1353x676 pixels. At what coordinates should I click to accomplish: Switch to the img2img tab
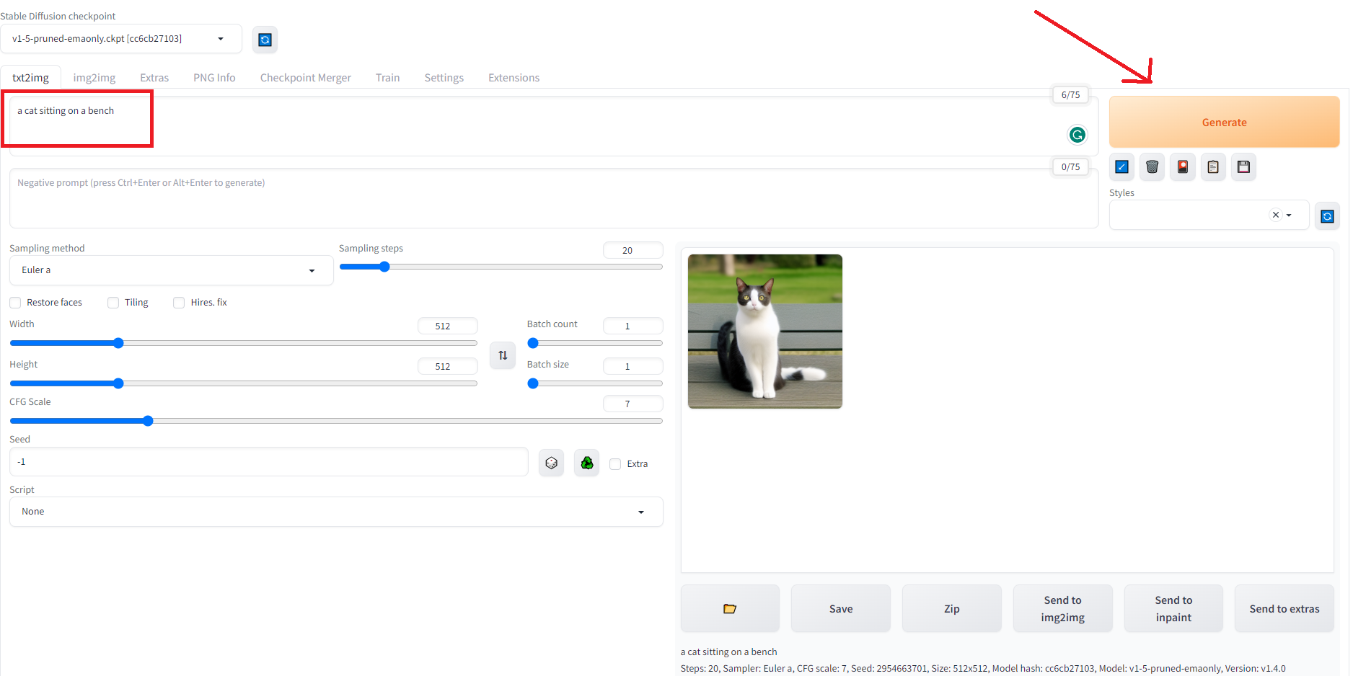(94, 78)
